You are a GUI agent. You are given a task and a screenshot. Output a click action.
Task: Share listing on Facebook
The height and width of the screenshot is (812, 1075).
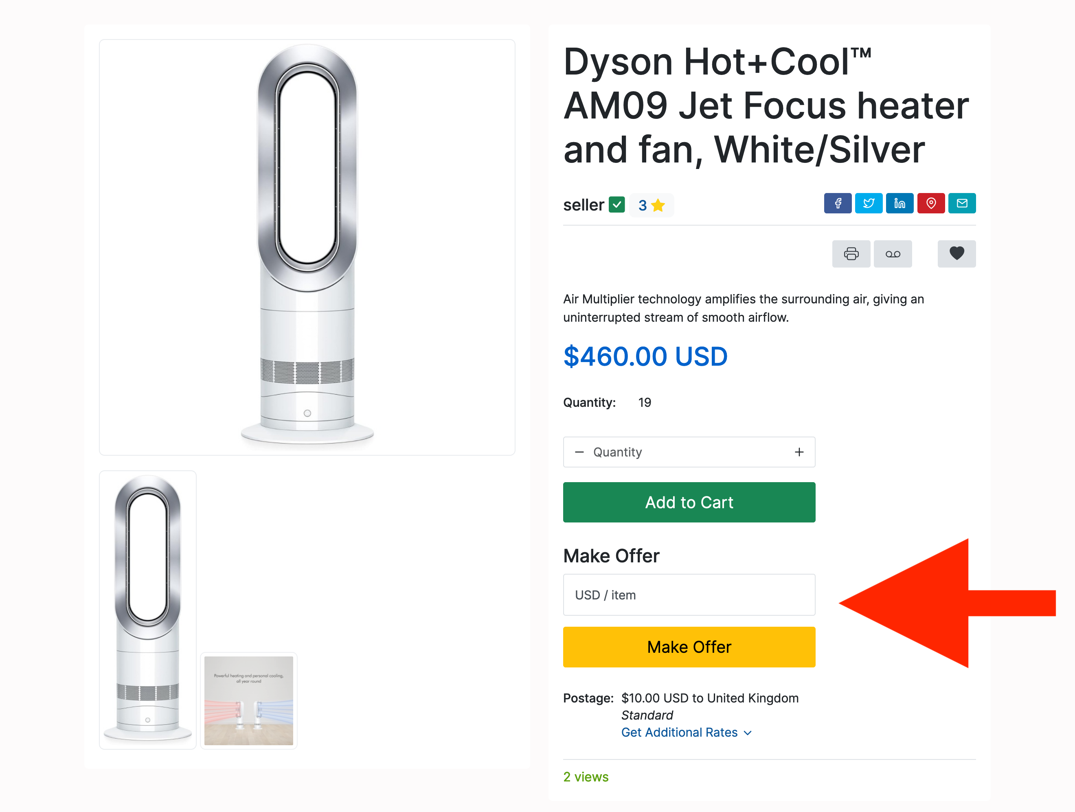coord(837,203)
